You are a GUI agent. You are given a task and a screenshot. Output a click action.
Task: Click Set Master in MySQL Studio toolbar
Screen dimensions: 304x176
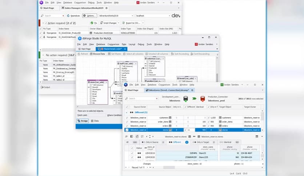[x=115, y=54]
